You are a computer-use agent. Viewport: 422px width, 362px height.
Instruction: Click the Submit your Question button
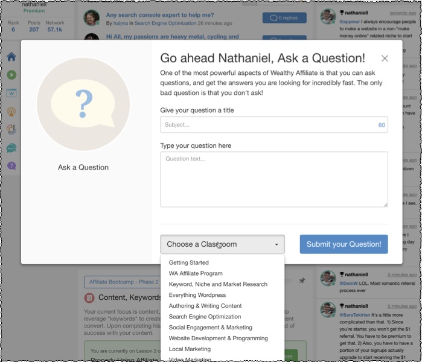344,244
